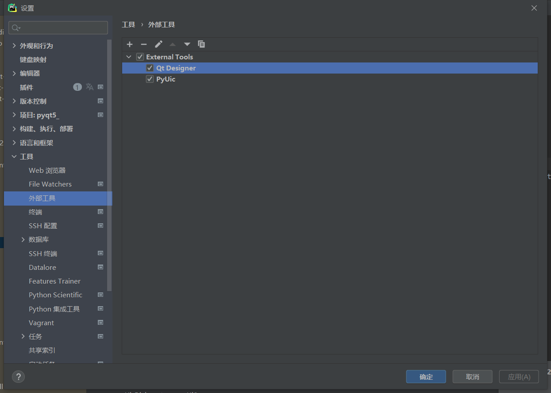Viewport: 551px width, 393px height.
Task: Click the Add (+) external tool icon
Action: pos(130,44)
